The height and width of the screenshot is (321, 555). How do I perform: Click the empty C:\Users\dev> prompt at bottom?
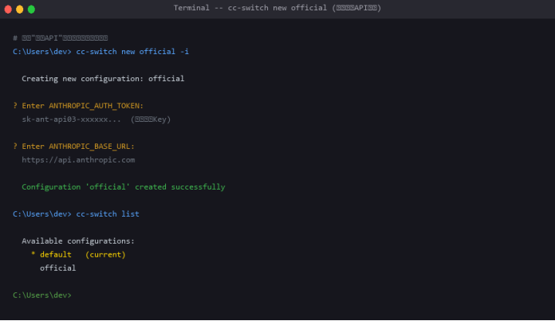(x=42, y=296)
